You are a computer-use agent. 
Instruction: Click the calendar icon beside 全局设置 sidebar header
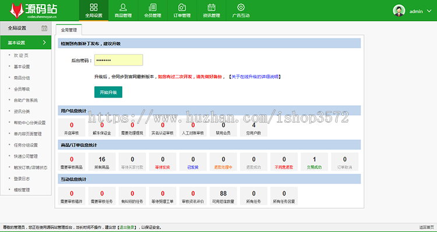44,28
